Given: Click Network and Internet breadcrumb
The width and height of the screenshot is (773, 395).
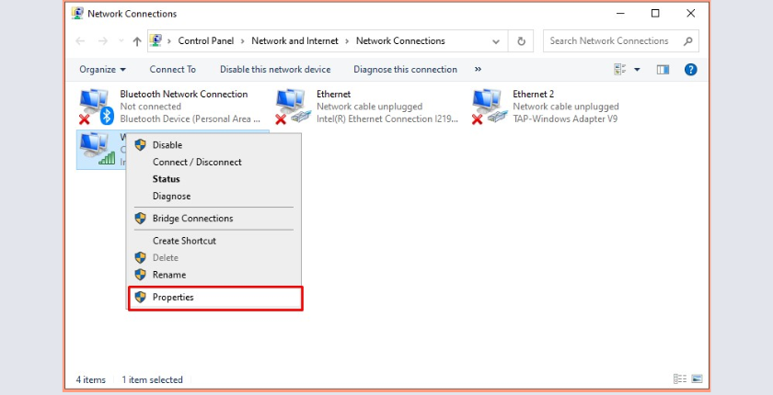Looking at the screenshot, I should [294, 40].
